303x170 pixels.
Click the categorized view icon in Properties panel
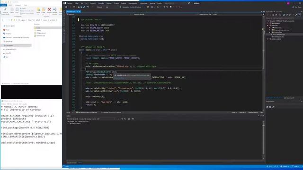tap(267, 107)
